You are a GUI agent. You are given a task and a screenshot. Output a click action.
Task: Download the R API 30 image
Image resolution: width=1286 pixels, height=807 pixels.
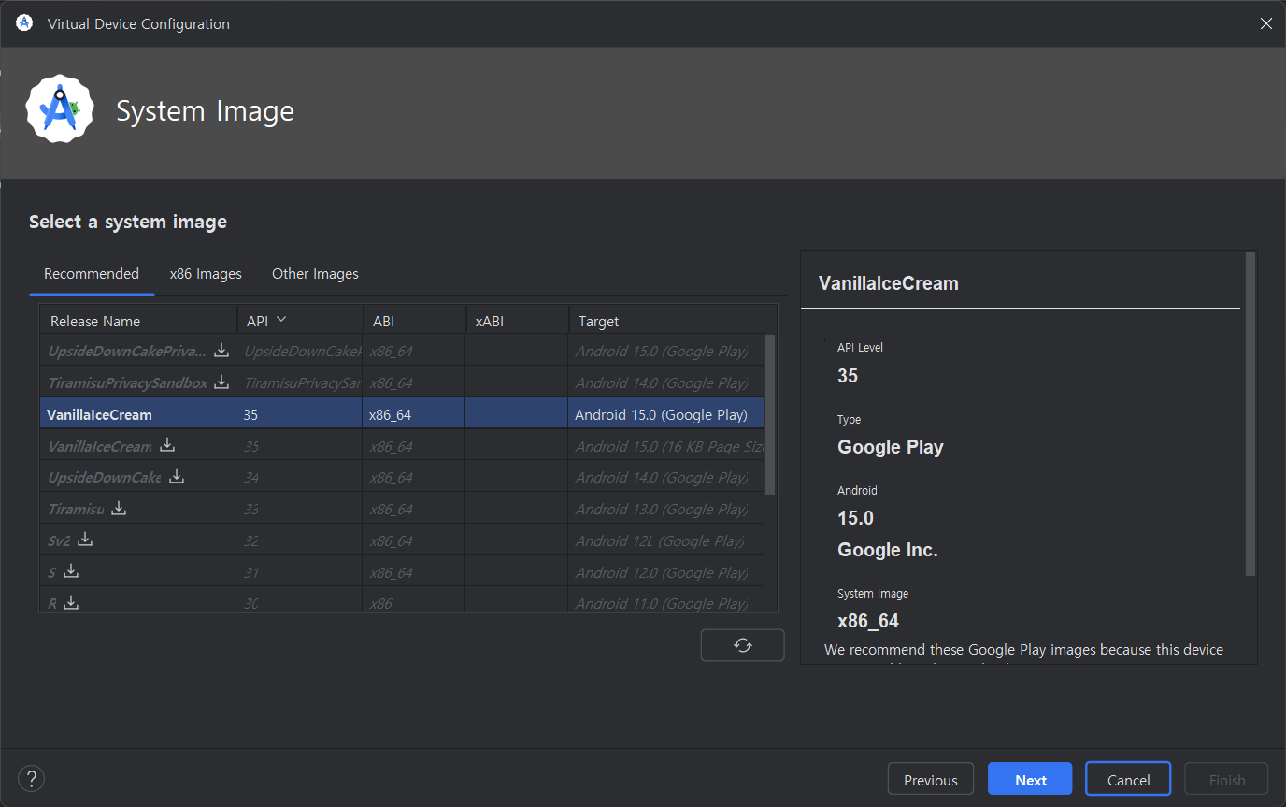71,603
